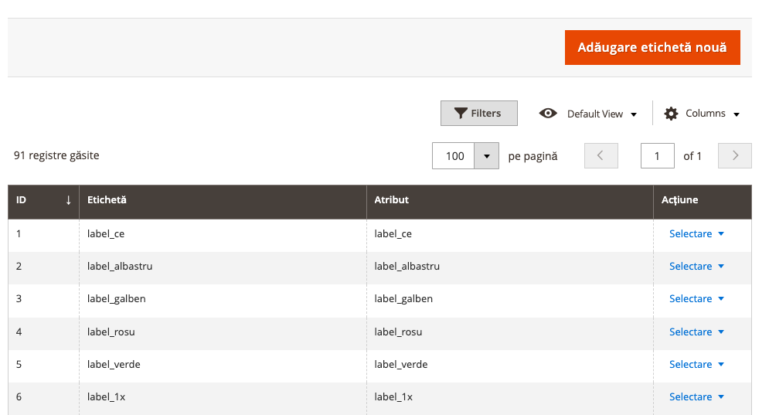Open Selectare menu for label_verde row
This screenshot has height=415, width=769.
(696, 365)
